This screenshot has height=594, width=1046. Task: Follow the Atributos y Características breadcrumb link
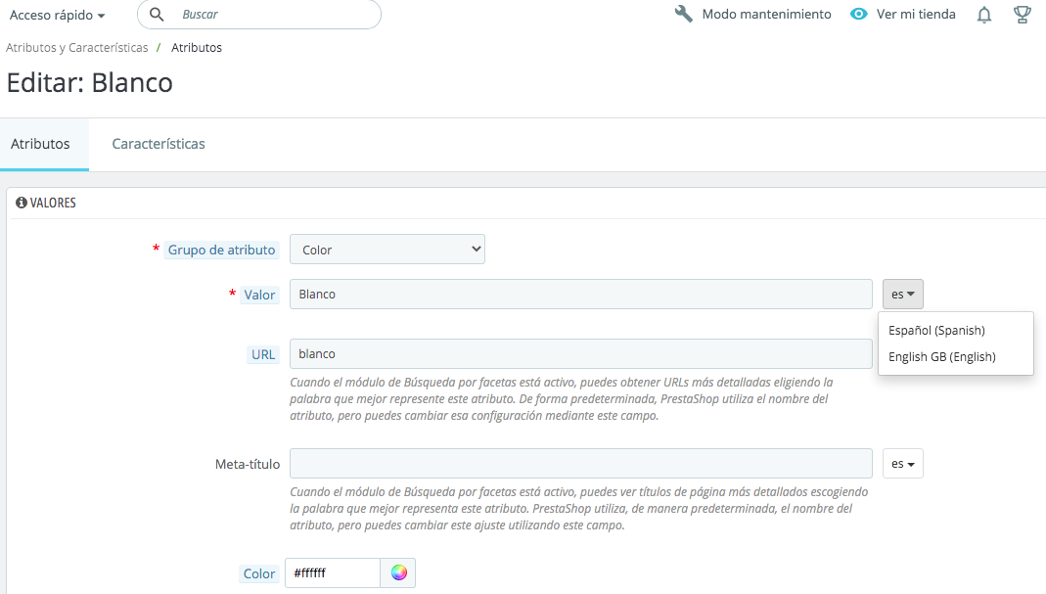(77, 48)
